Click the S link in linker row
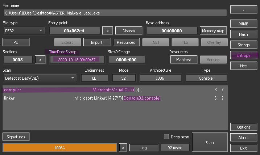 215,98
